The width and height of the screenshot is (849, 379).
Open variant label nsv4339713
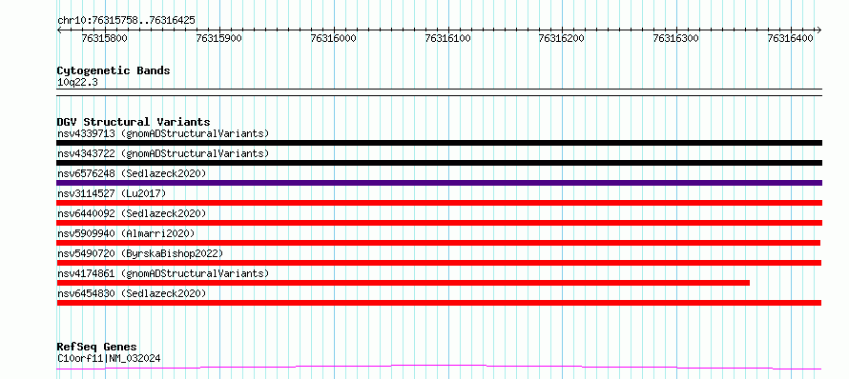(x=163, y=133)
